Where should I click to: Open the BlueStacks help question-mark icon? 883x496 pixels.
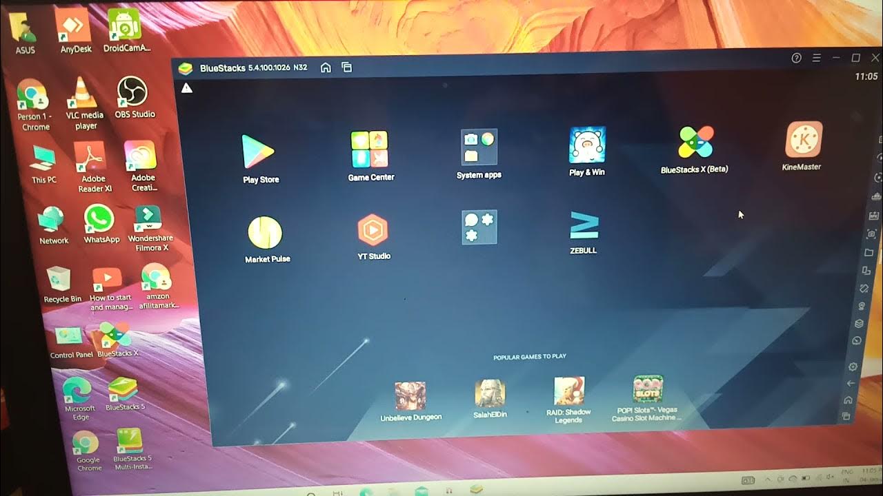(x=796, y=59)
